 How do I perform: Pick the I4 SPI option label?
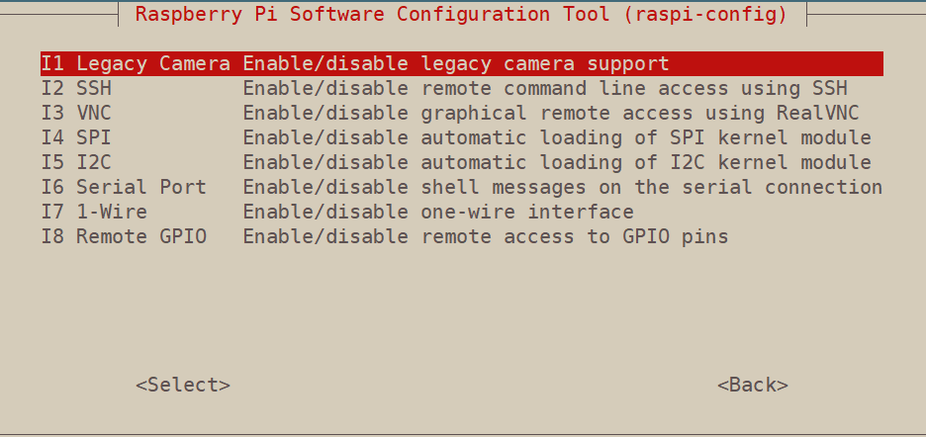coord(77,138)
